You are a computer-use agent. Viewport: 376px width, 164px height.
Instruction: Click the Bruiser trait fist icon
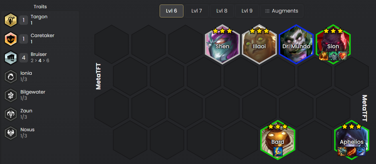point(11,58)
